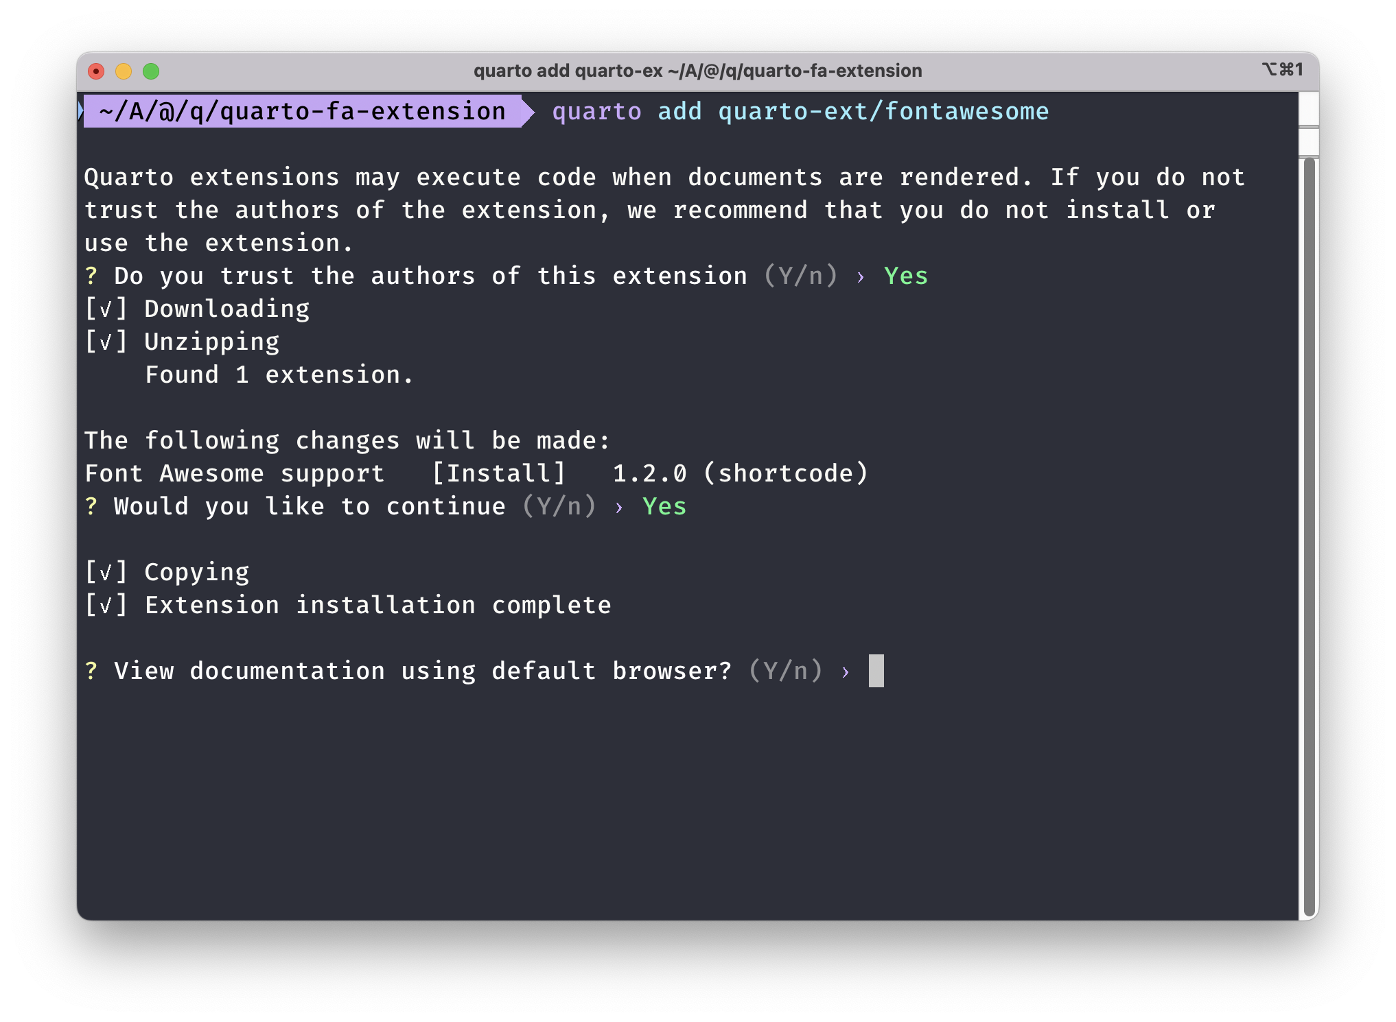Click the chevron after continue prompt (Y/n)
Image resolution: width=1396 pixels, height=1022 pixels.
pyautogui.click(x=619, y=508)
